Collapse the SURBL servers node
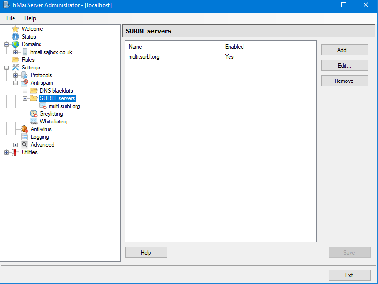The height and width of the screenshot is (284, 378). [25, 98]
